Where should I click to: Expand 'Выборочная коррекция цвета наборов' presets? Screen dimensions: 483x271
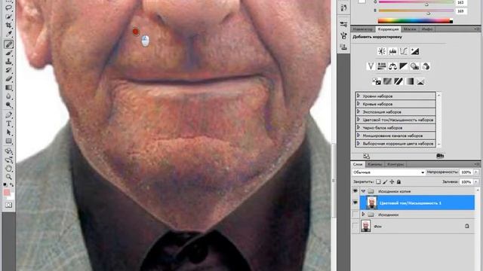tap(358, 144)
